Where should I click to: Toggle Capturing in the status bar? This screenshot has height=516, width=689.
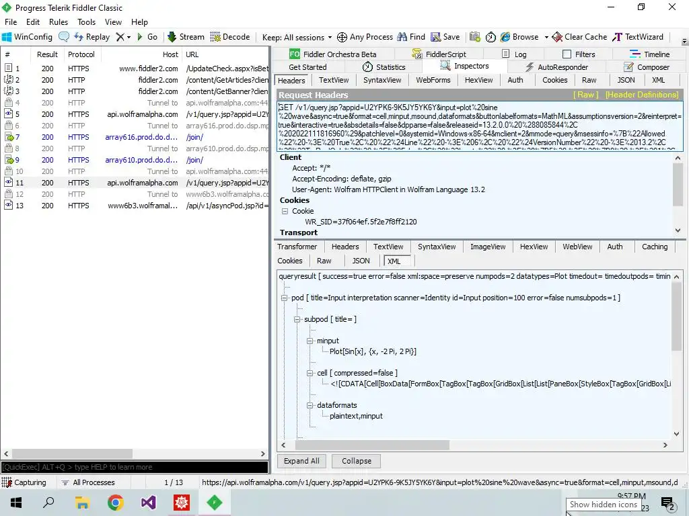24,482
